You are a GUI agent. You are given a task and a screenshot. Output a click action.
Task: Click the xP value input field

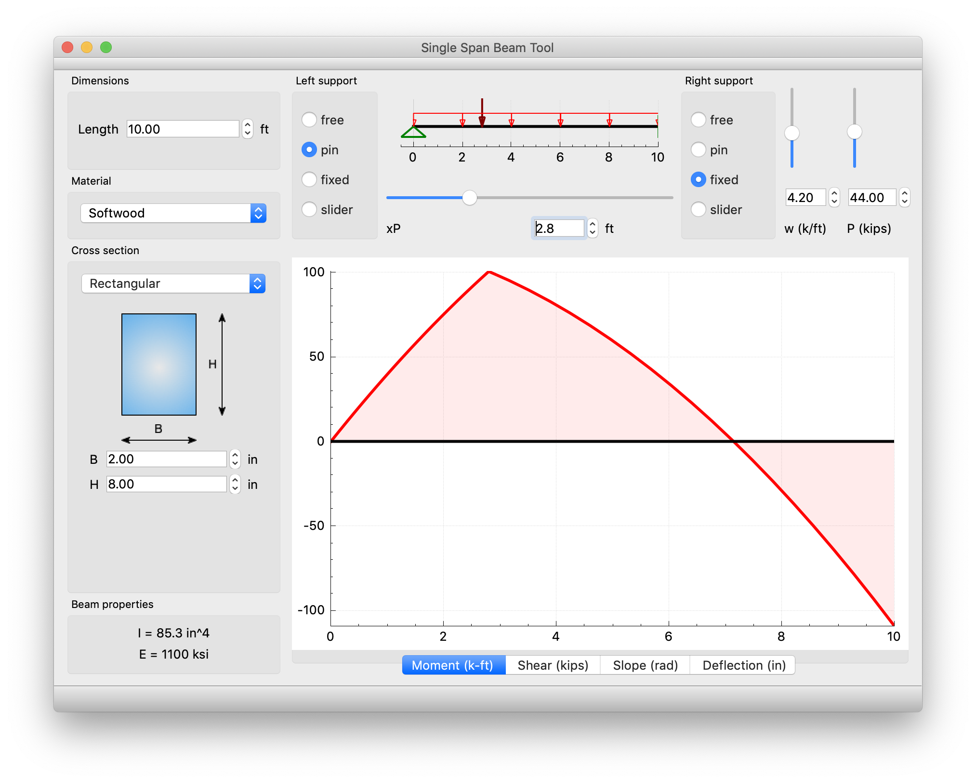(559, 228)
